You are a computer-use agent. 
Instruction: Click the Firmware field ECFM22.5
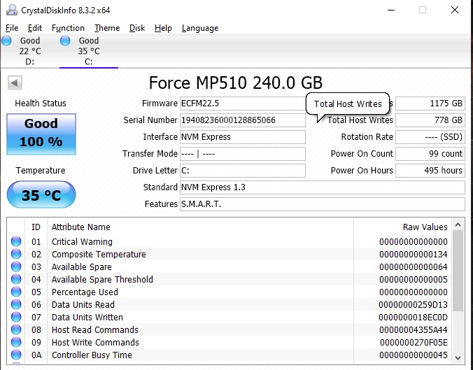click(x=243, y=104)
